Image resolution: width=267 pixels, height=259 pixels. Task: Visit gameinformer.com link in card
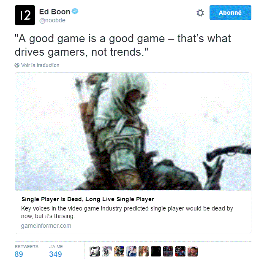(46, 226)
